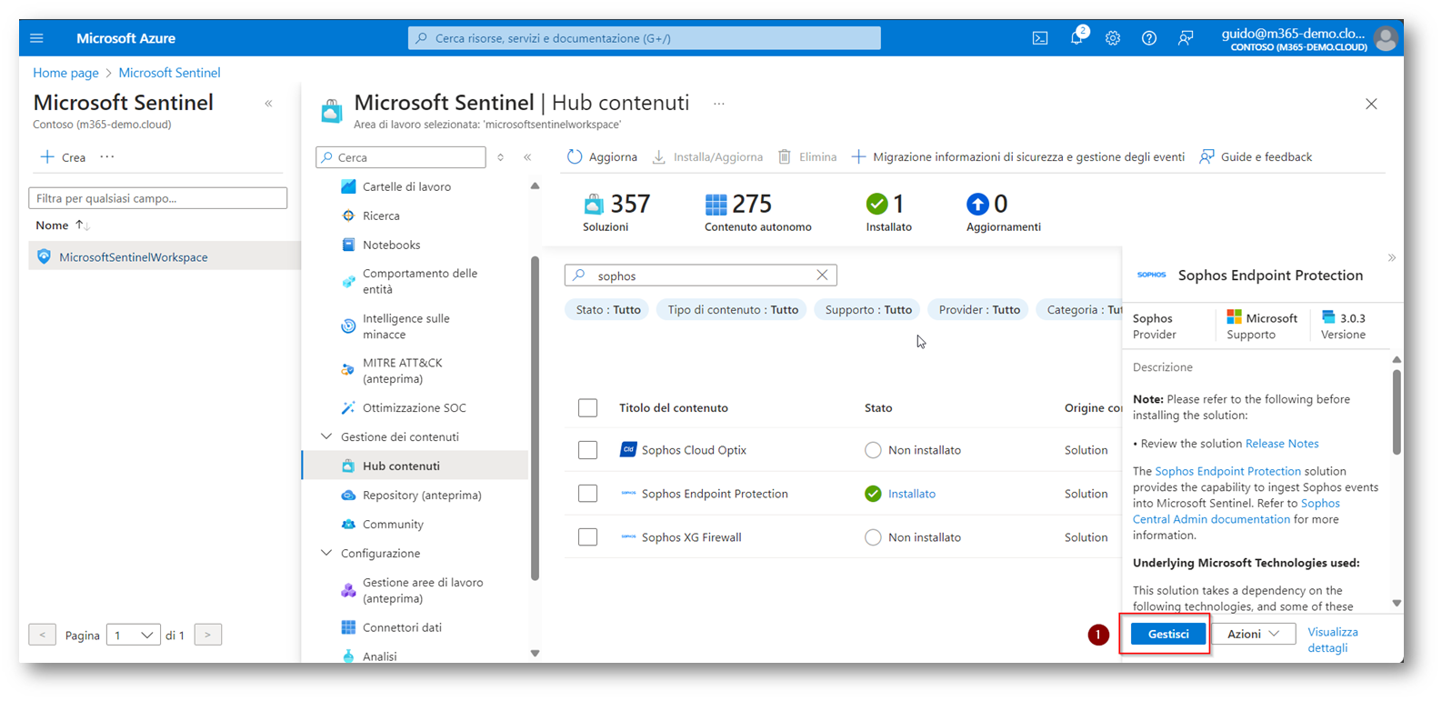Click Installa/Aggiorna in the toolbar
This screenshot has height=701, width=1442.
click(x=707, y=156)
